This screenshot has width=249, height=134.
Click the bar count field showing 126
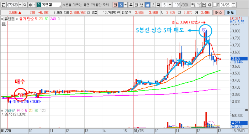177,5
